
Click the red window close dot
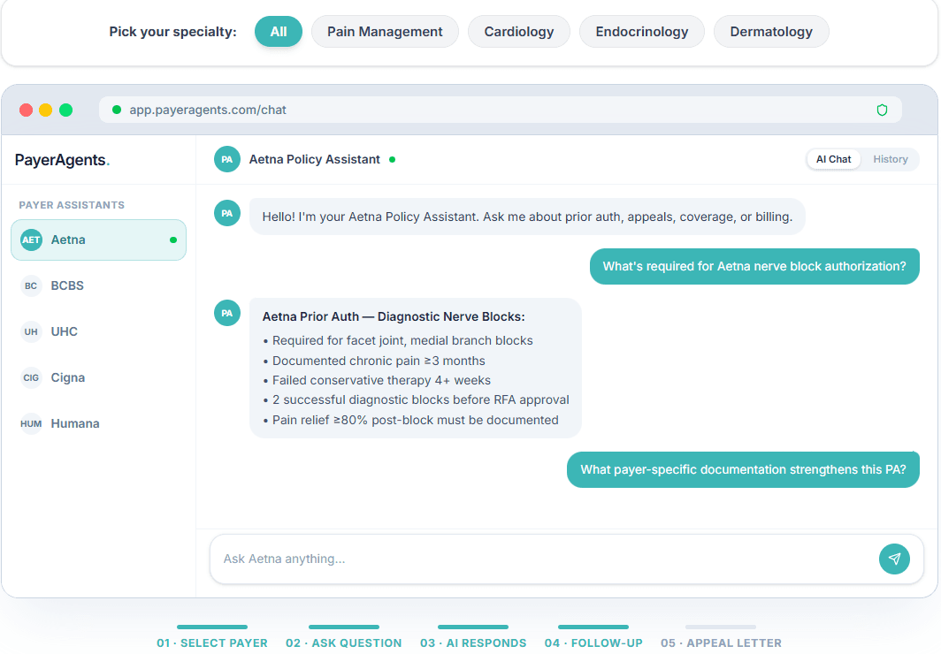click(x=26, y=110)
